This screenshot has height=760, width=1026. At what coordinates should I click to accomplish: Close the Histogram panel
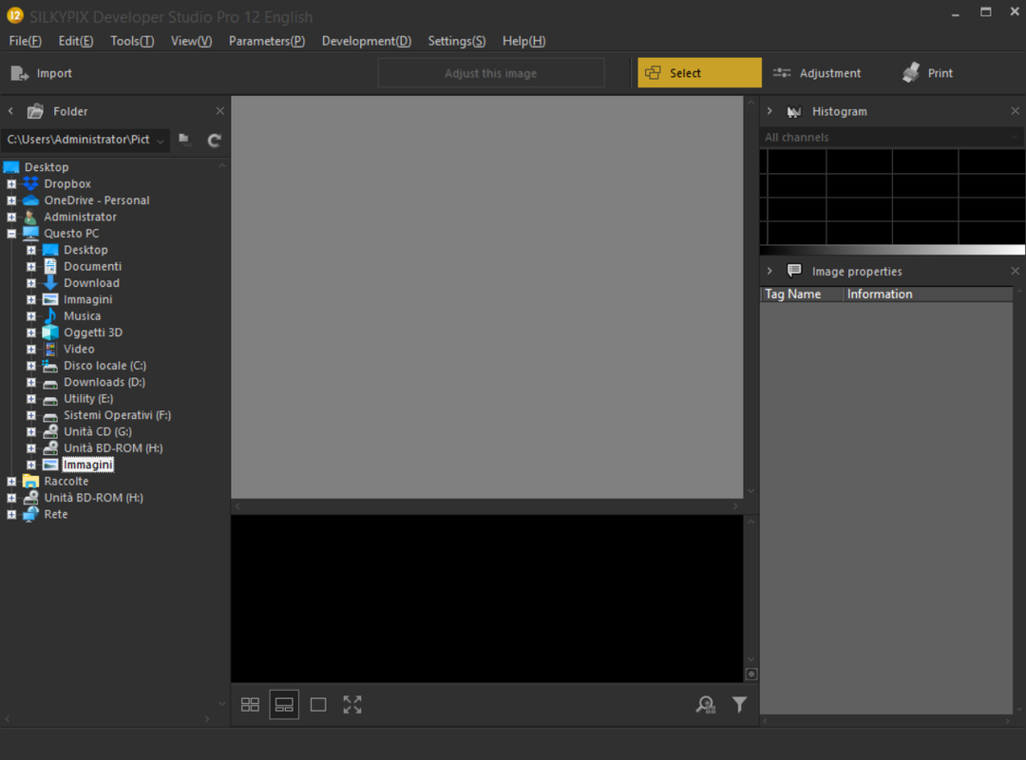tap(1015, 111)
